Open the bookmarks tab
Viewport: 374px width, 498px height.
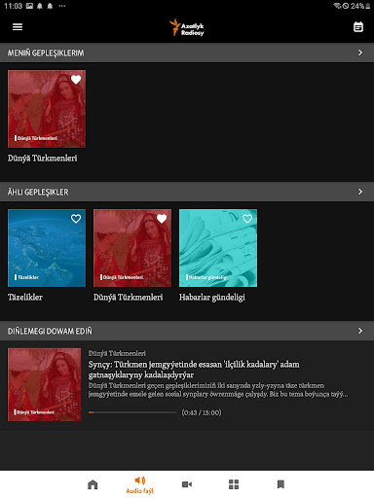pos(280,484)
